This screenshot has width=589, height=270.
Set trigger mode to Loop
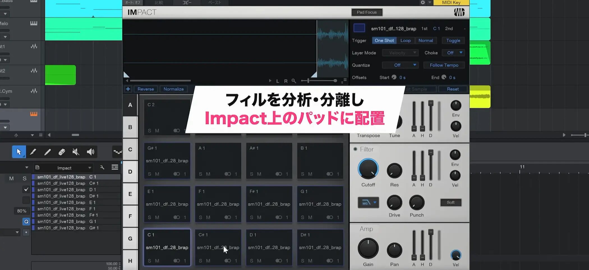pos(405,40)
